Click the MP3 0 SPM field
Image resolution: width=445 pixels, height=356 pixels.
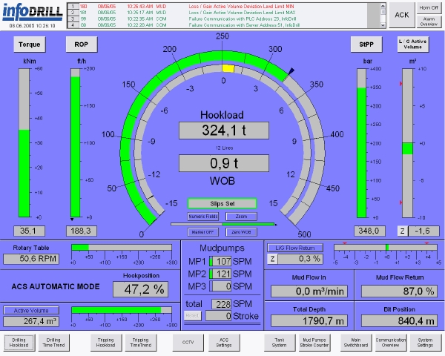[220, 286]
